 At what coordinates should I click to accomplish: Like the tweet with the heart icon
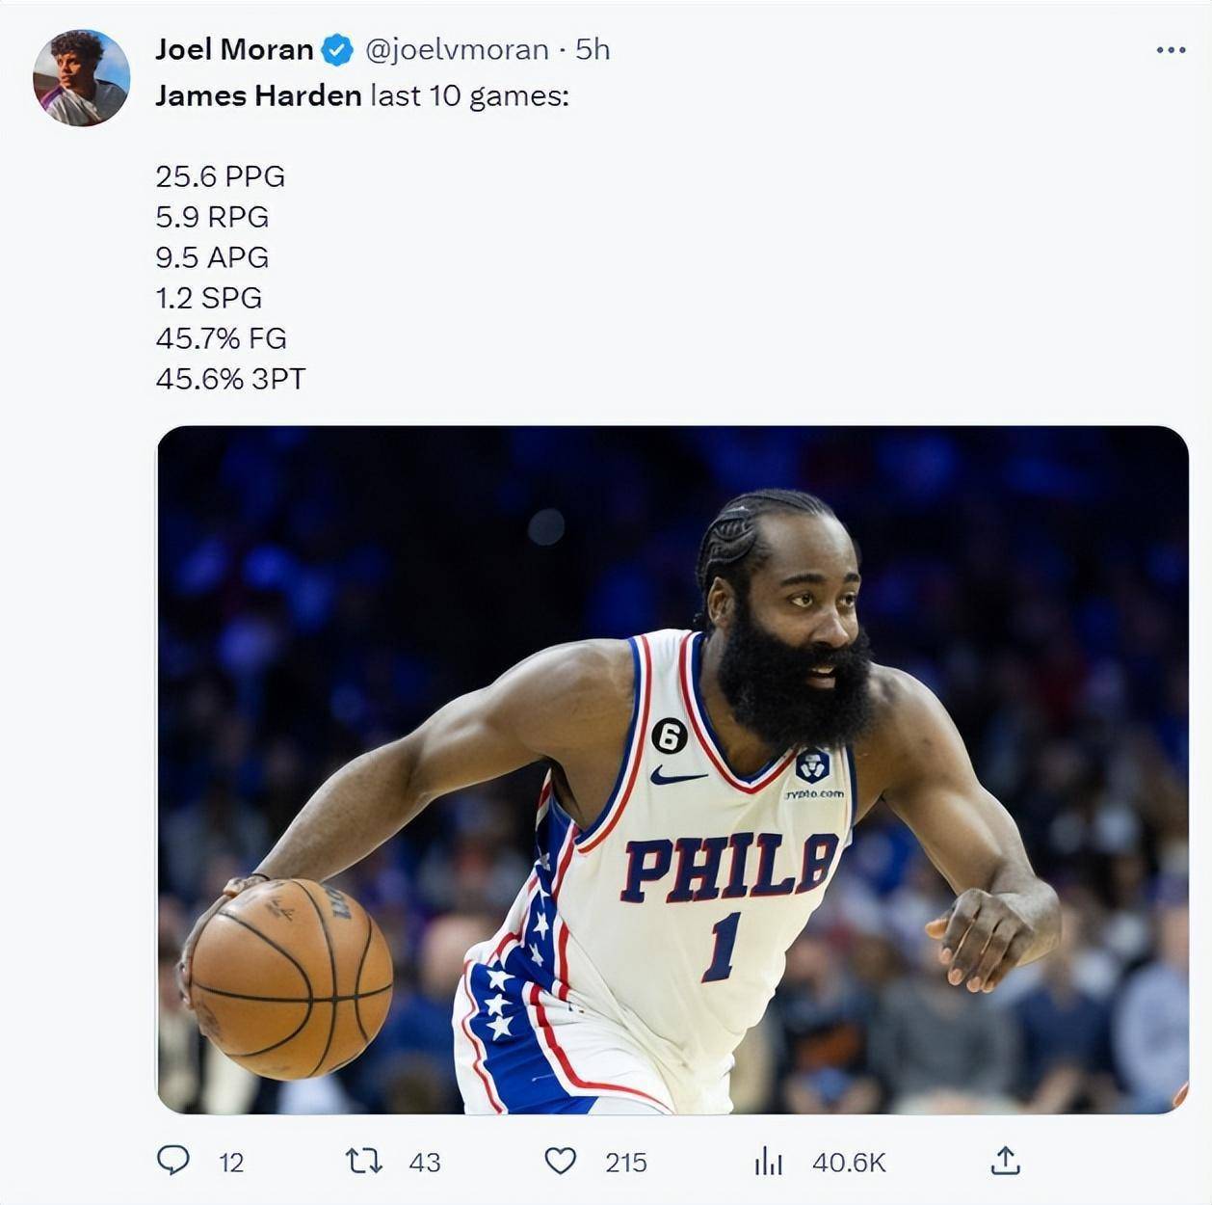[560, 1161]
